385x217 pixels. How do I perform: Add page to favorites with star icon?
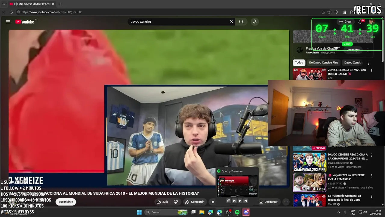(329, 12)
